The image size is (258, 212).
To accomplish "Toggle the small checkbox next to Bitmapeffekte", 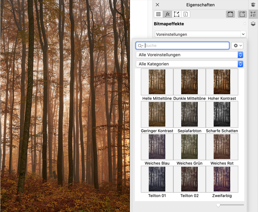I will click(x=245, y=24).
